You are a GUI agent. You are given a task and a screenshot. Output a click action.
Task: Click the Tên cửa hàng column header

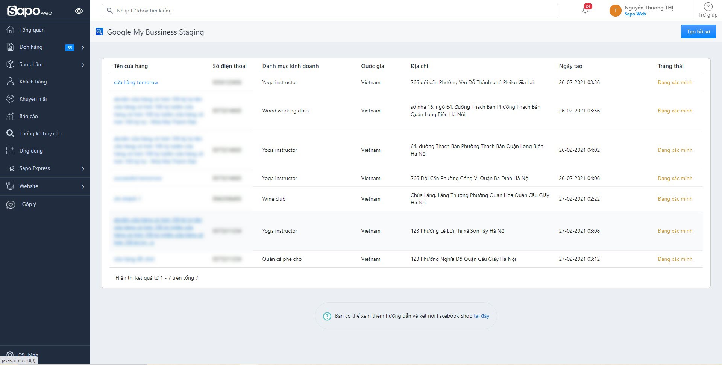pyautogui.click(x=131, y=66)
